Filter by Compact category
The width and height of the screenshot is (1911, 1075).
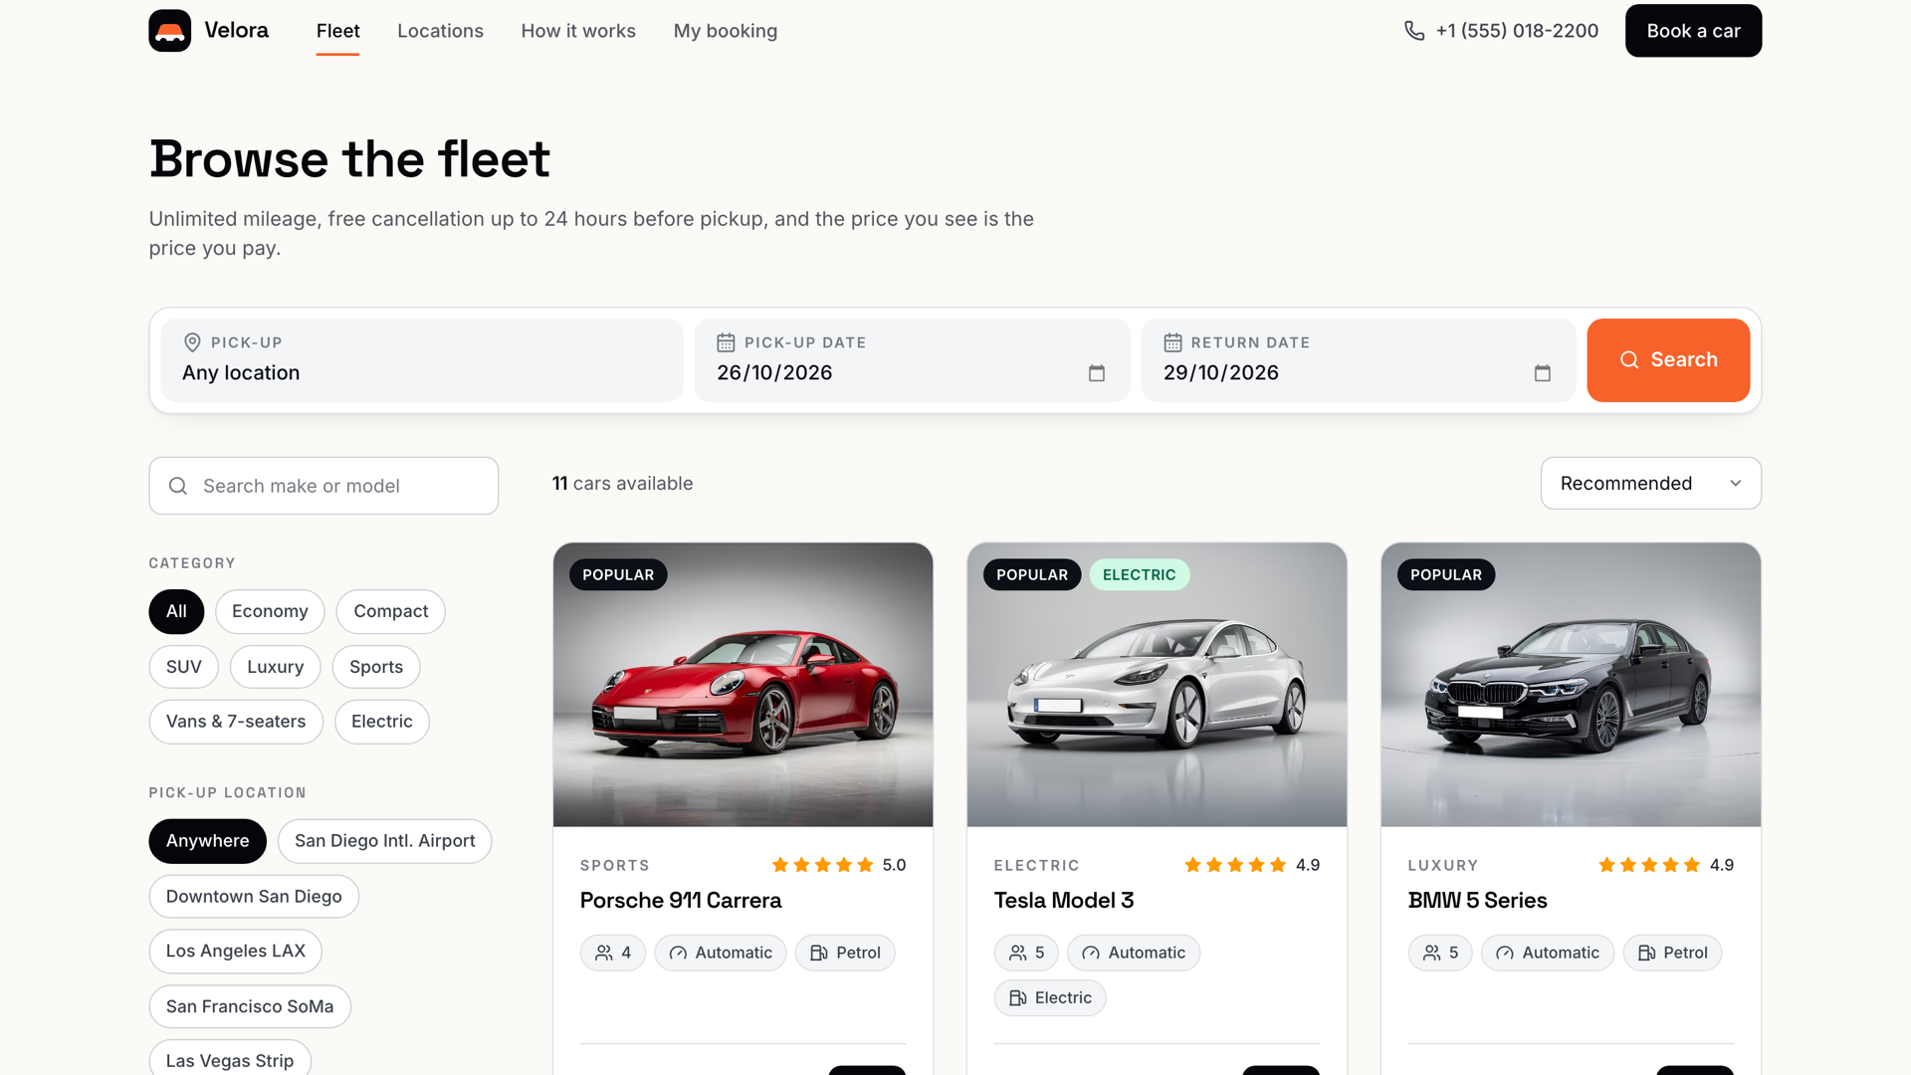(x=391, y=611)
